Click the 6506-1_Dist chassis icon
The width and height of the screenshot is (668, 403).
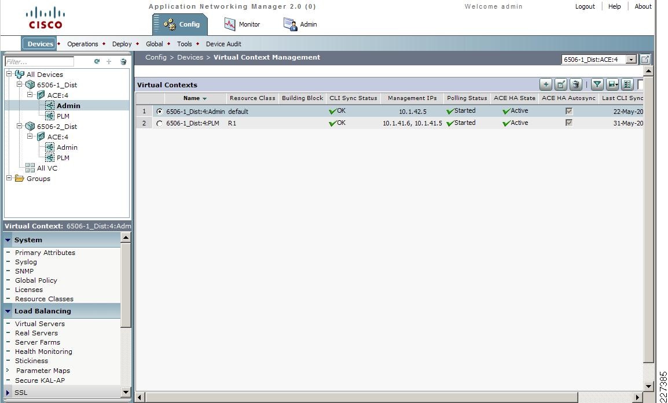[x=30, y=84]
